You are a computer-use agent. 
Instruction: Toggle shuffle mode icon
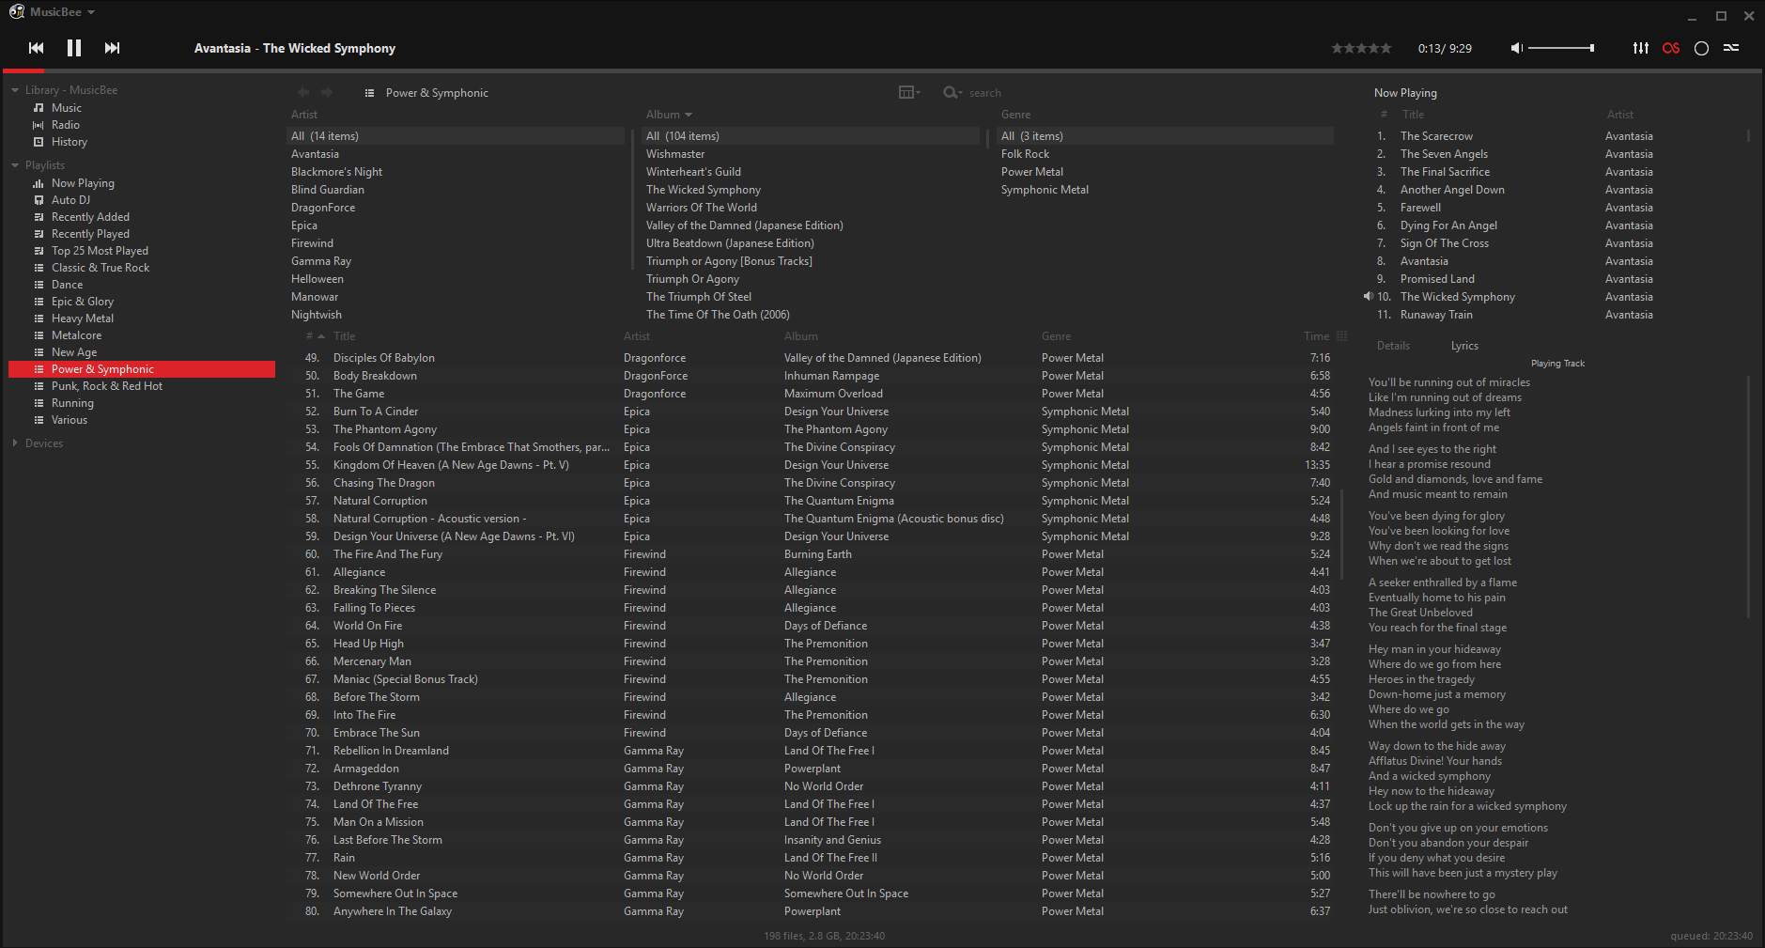[1731, 48]
